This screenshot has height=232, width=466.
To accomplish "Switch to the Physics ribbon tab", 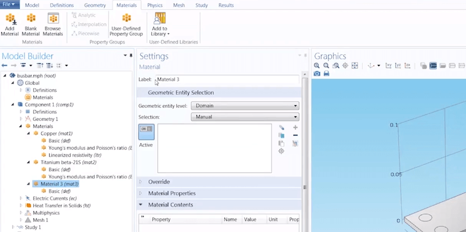I will pos(155,5).
